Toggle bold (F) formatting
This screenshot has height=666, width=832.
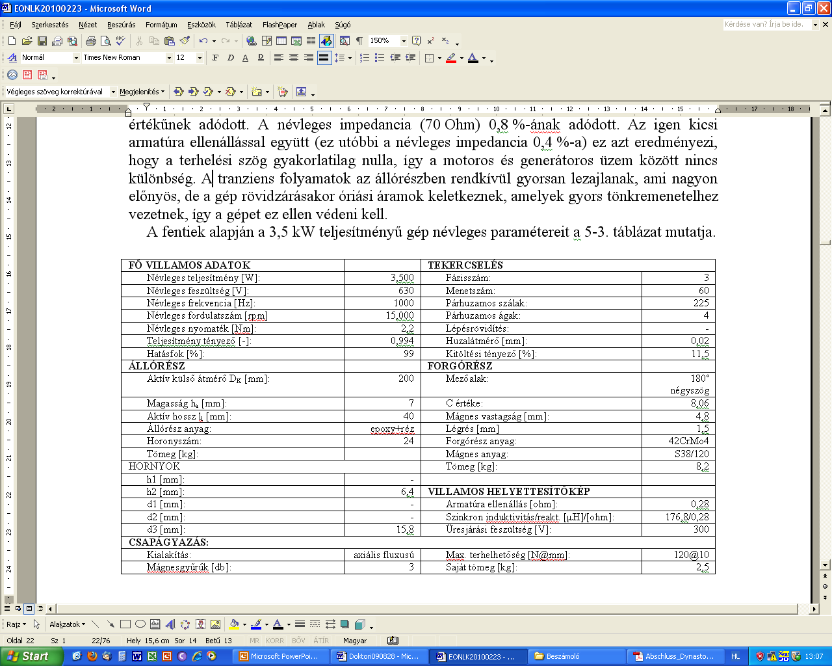[215, 58]
